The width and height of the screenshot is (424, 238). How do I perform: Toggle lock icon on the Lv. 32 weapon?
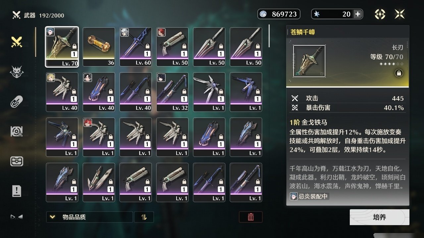point(184,92)
